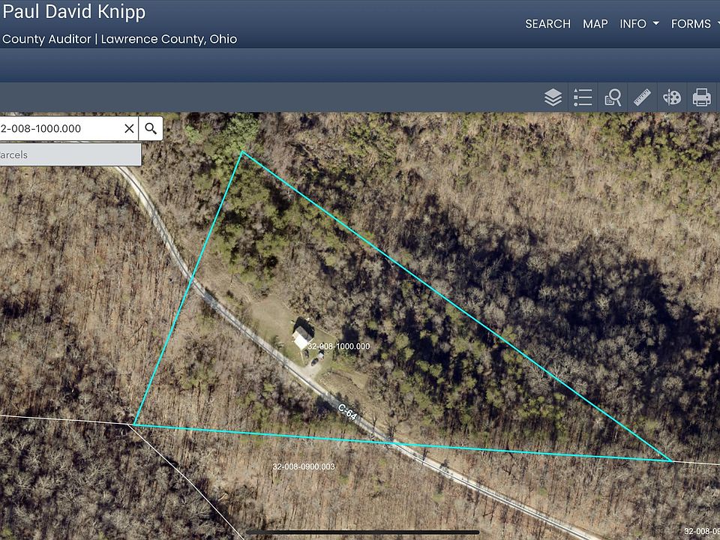This screenshot has width=720, height=540.
Task: Clear the parcel search text
Action: pyautogui.click(x=129, y=128)
